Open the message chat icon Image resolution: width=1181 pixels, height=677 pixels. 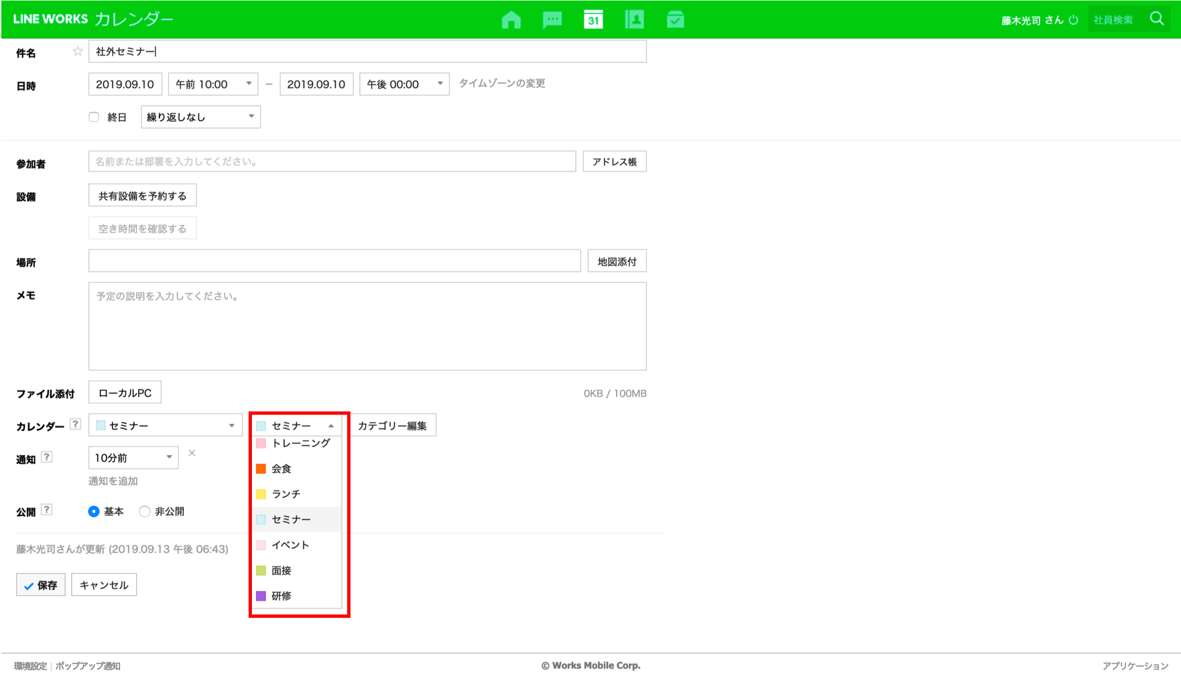(x=552, y=19)
